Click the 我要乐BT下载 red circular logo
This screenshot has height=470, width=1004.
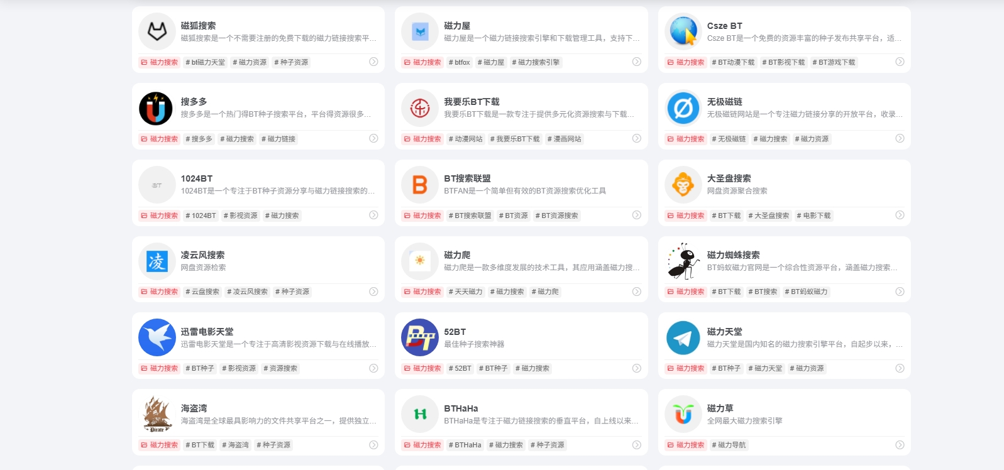point(420,108)
